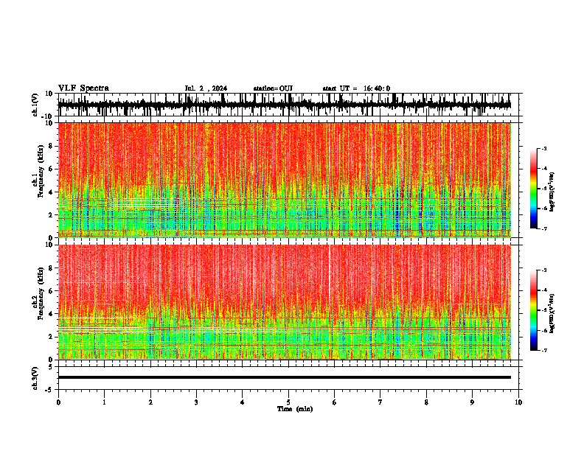Select ch.2 "Frequency (kHz)" axis label
584x451 pixels.
tap(41, 293)
